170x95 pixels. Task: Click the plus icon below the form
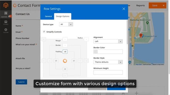[x=136, y=93]
